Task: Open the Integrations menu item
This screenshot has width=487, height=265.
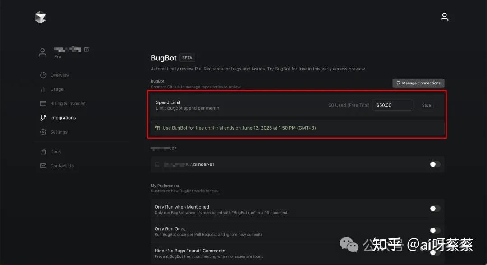Action: tap(63, 118)
